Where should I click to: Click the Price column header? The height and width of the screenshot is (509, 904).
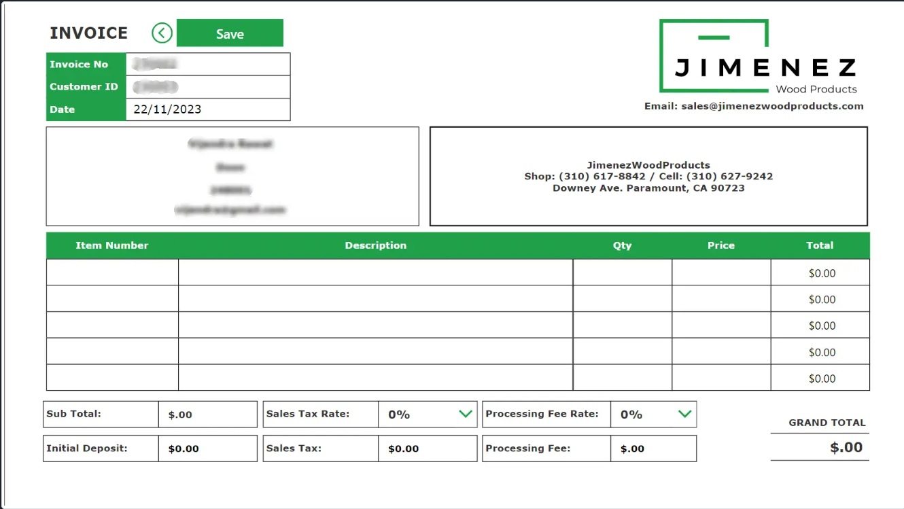tap(721, 245)
